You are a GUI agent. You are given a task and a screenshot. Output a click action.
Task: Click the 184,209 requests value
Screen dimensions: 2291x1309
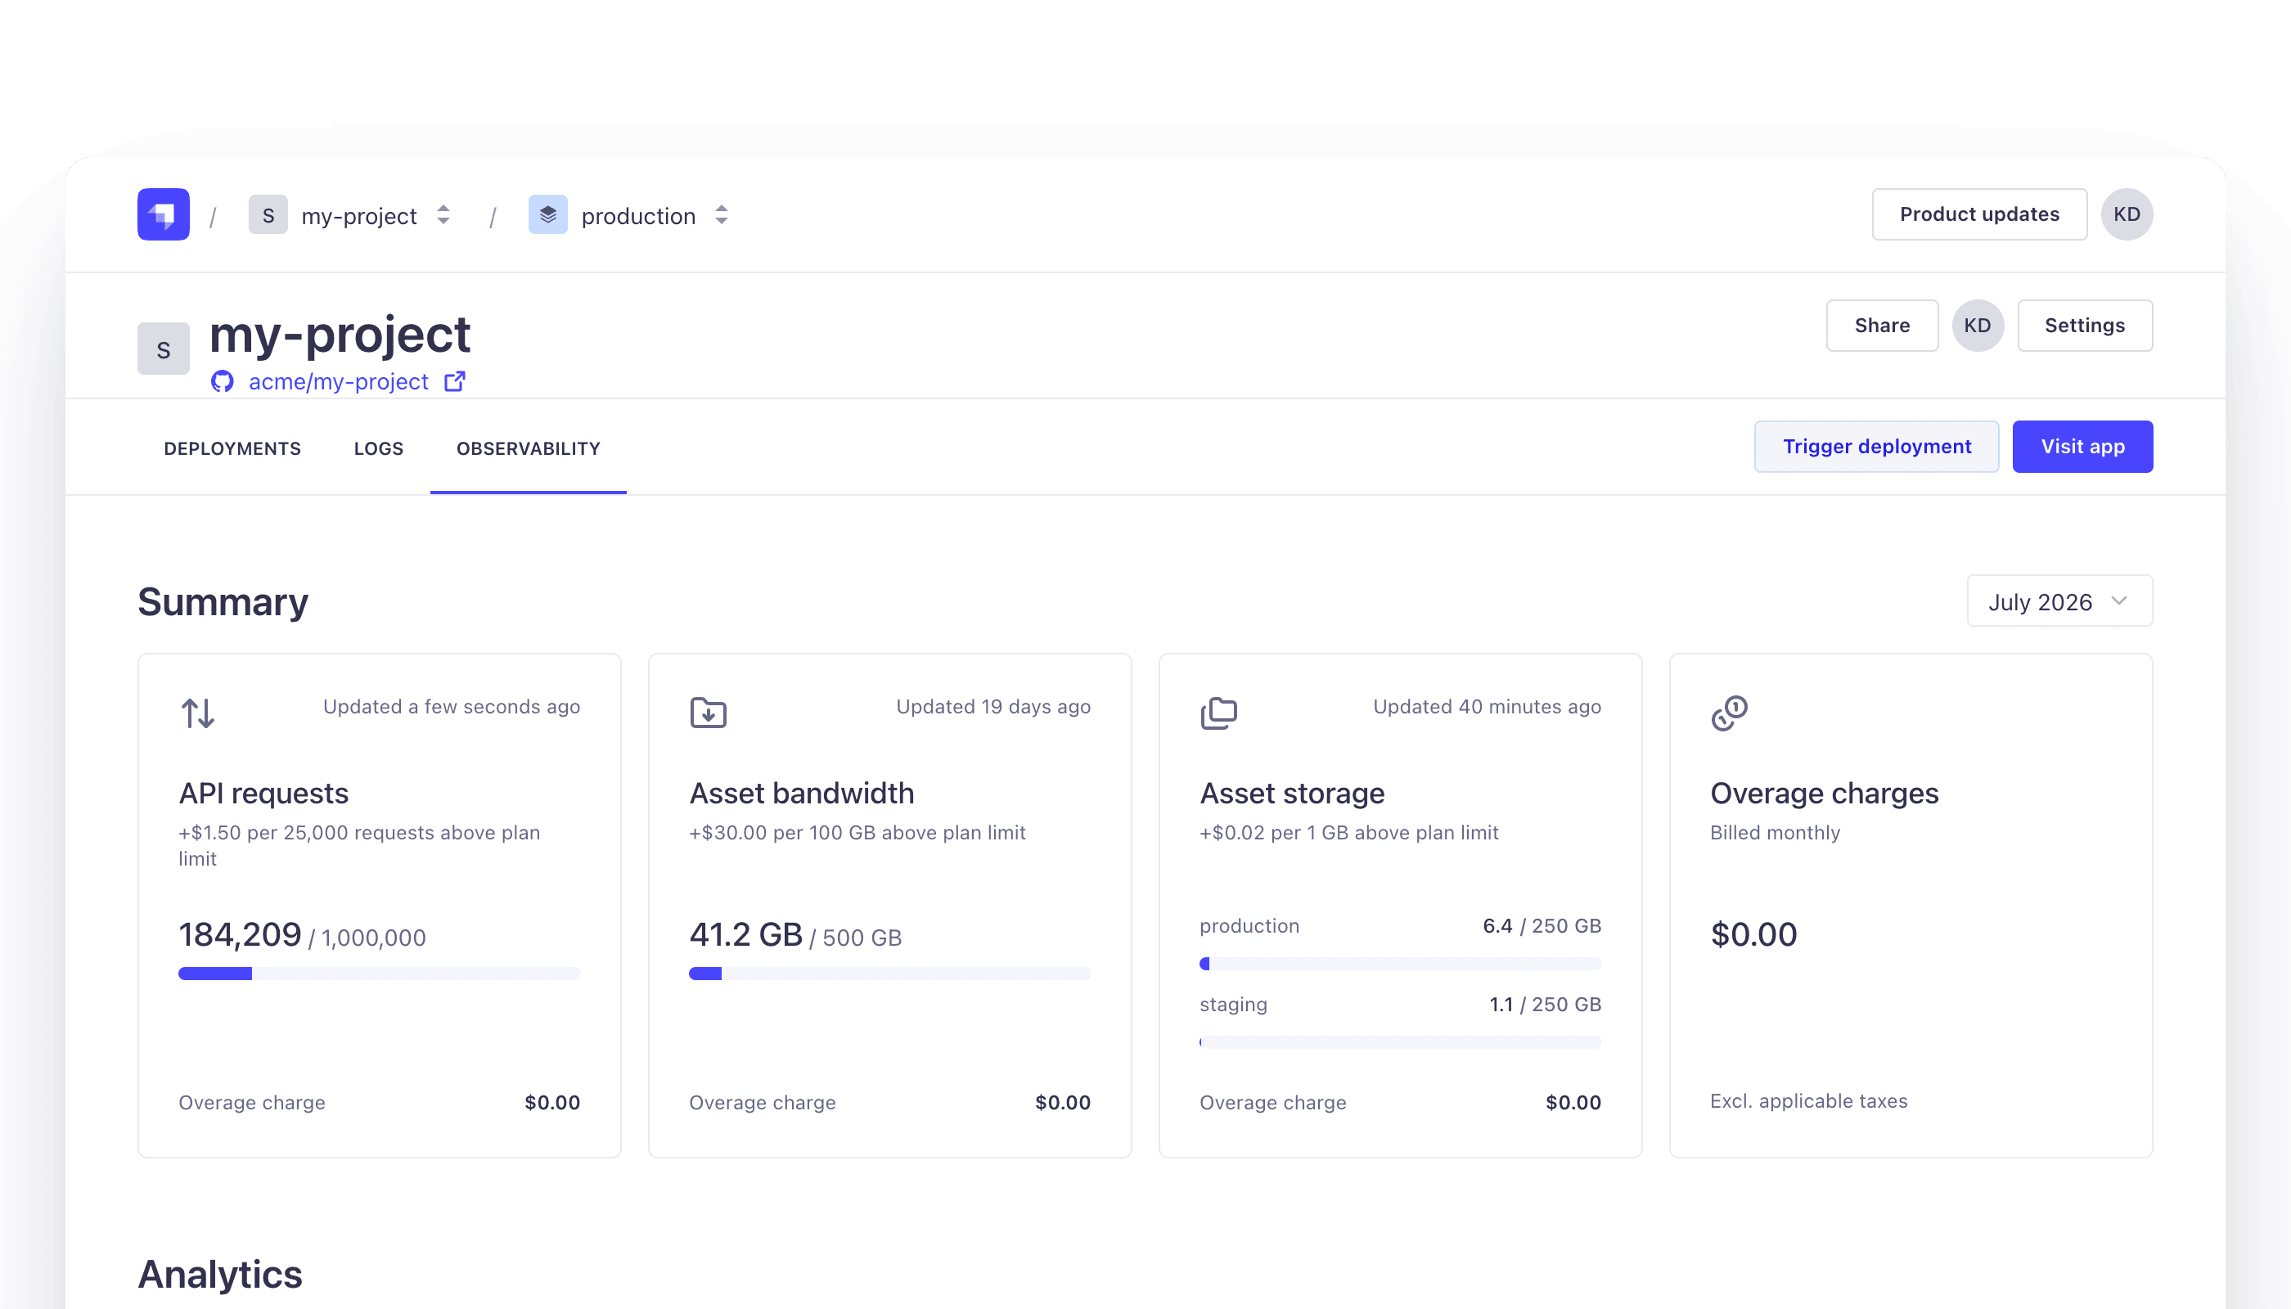240,935
